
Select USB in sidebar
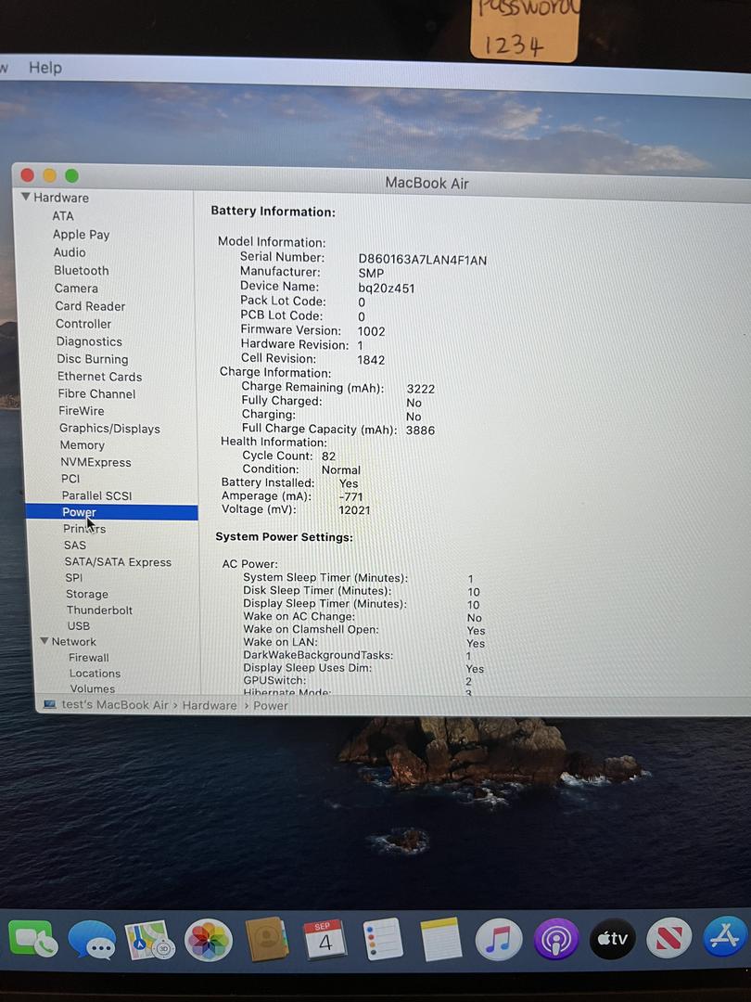(x=79, y=625)
